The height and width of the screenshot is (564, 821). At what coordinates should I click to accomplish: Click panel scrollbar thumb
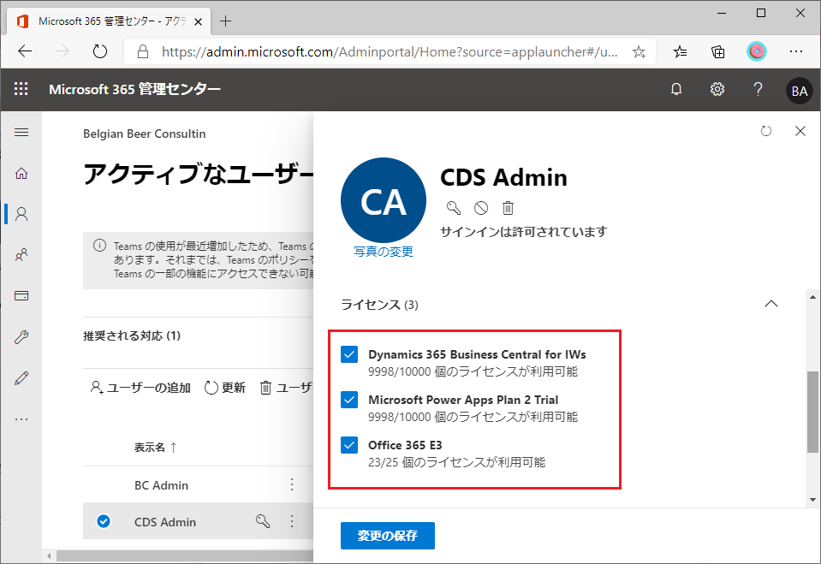812,412
